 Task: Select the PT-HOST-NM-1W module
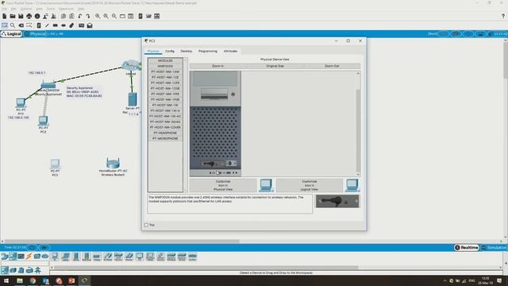[165, 105]
